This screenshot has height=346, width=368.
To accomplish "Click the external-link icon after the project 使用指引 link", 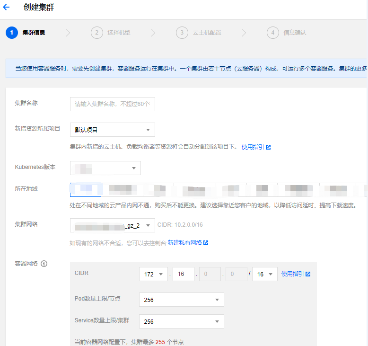I will [x=268, y=147].
